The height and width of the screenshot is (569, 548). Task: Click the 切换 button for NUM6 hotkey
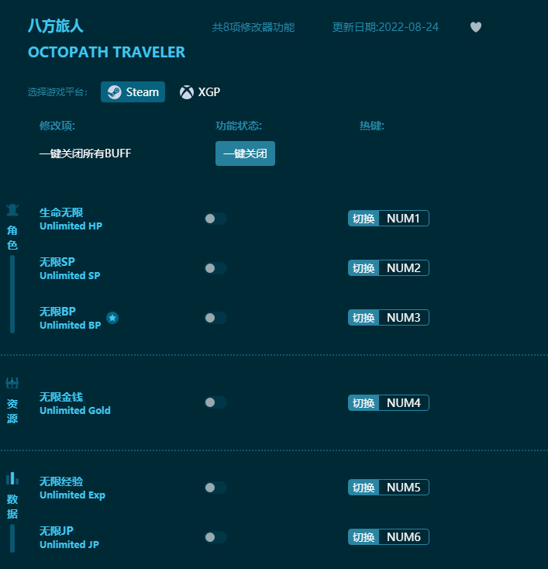tap(364, 537)
